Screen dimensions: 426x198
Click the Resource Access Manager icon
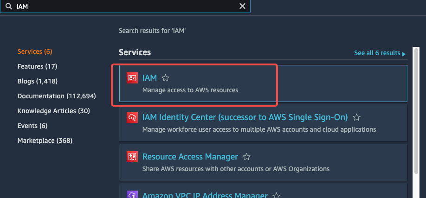pos(132,157)
